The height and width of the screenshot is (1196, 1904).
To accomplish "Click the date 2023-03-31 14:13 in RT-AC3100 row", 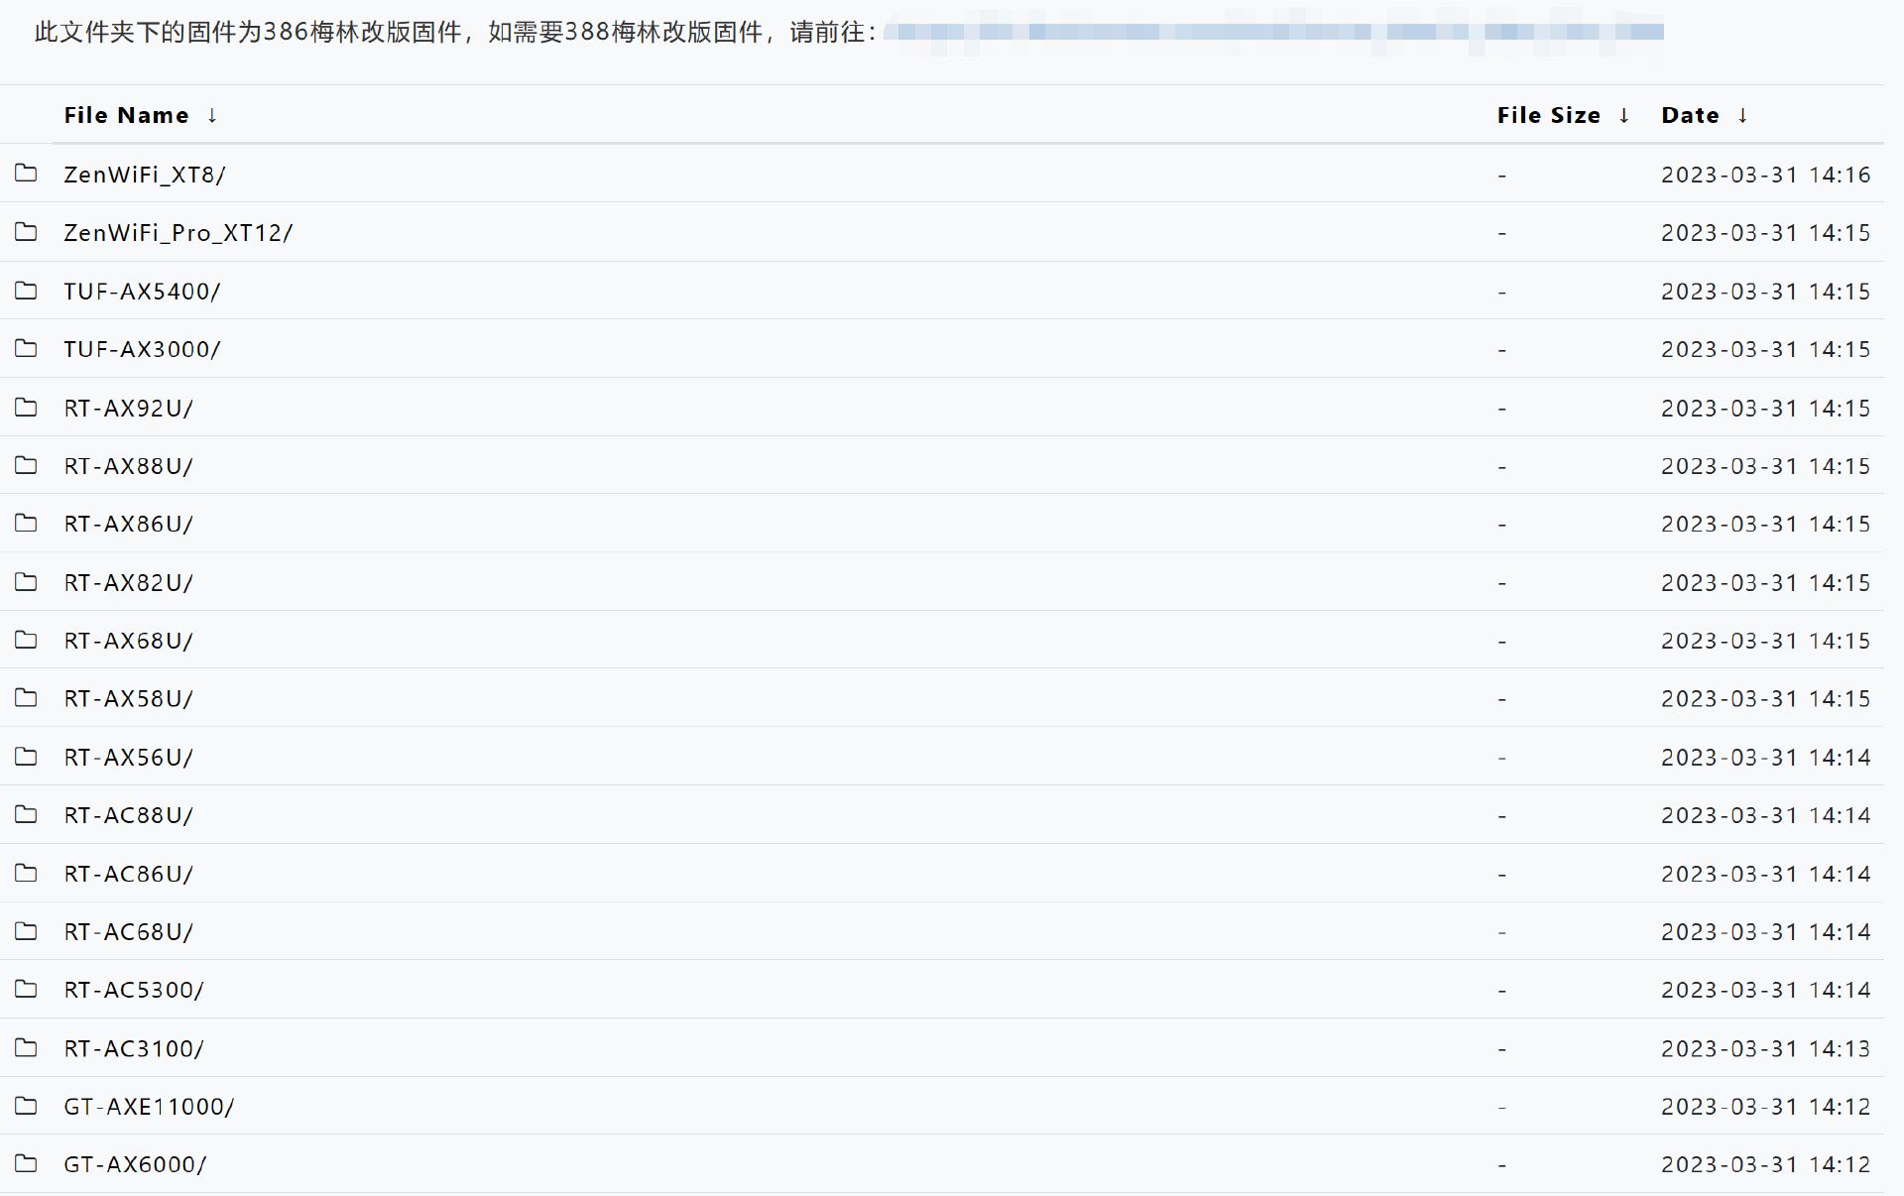I will click(x=1765, y=1049).
